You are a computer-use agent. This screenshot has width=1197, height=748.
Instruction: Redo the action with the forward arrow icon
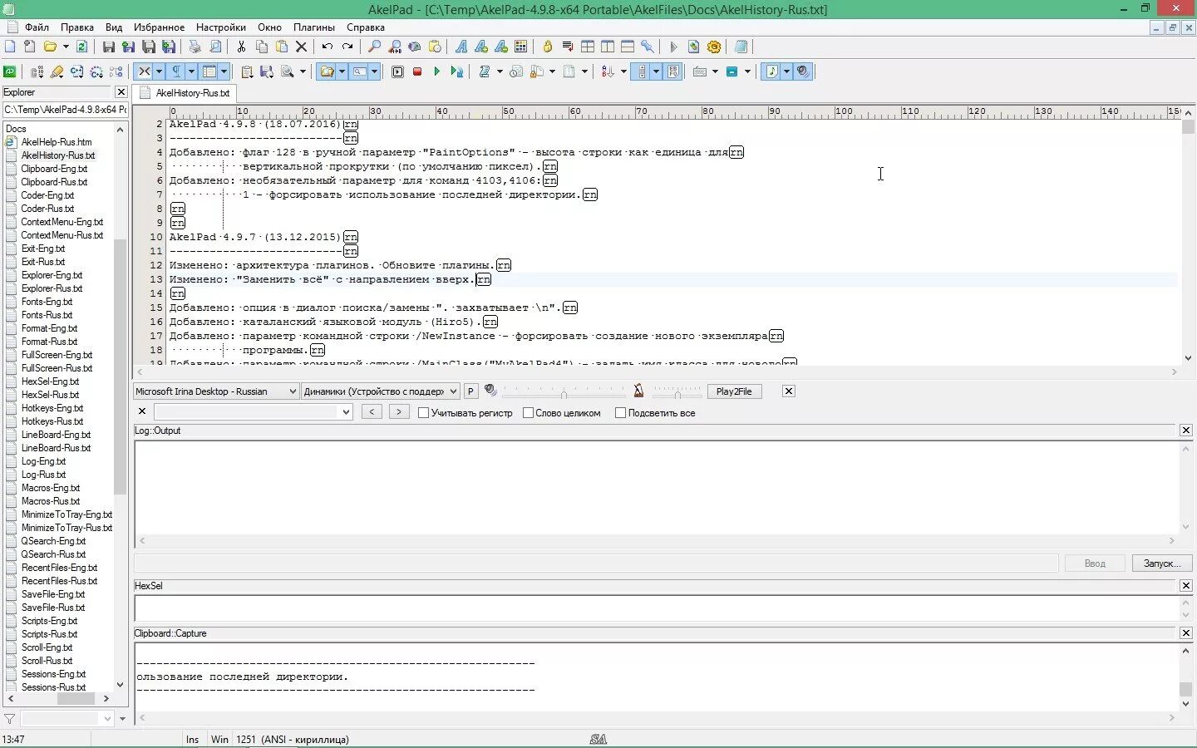point(347,47)
